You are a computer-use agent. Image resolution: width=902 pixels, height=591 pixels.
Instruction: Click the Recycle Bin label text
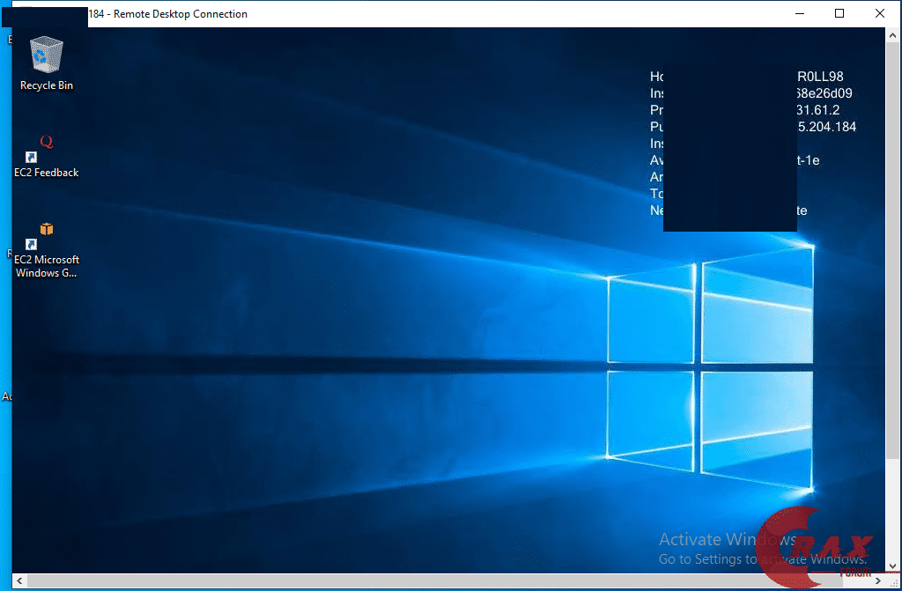click(x=47, y=85)
